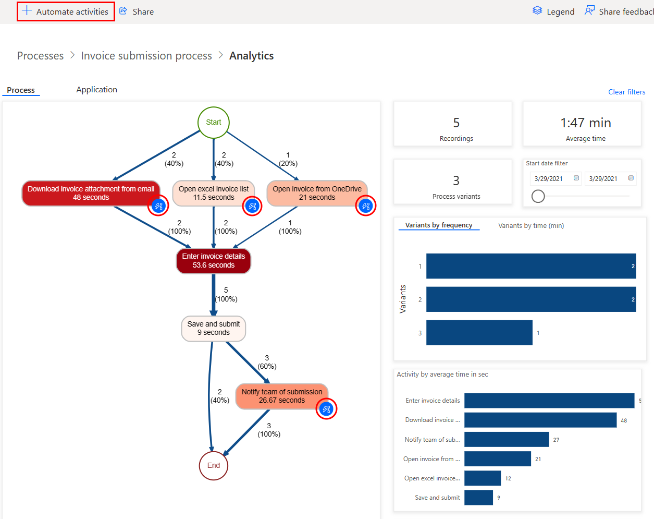
Task: Click the automation icon on Download invoice attachment node
Action: point(158,206)
